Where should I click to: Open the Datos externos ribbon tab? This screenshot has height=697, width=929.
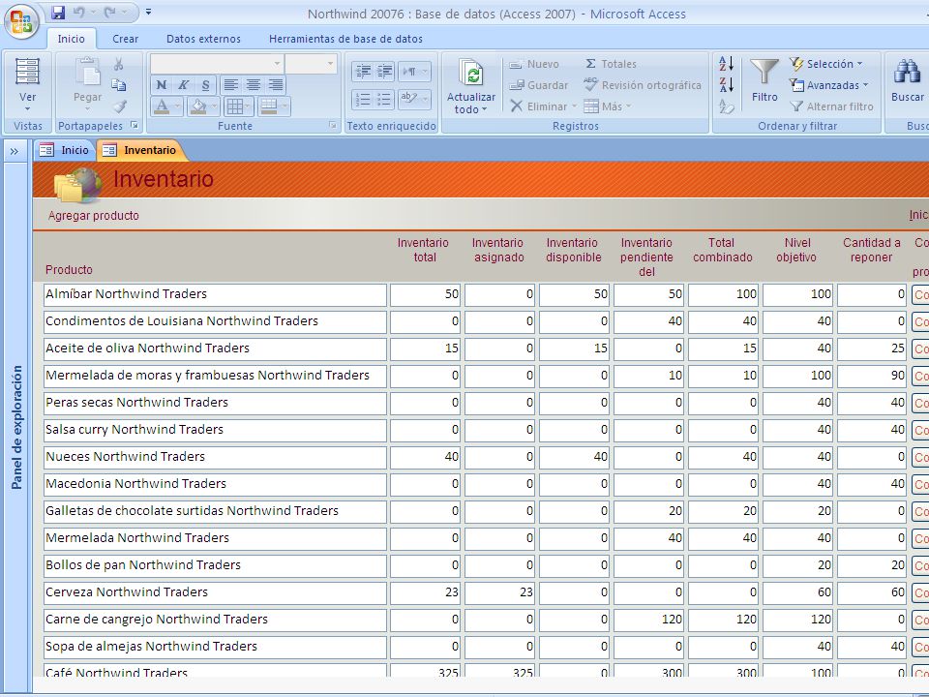(x=203, y=39)
